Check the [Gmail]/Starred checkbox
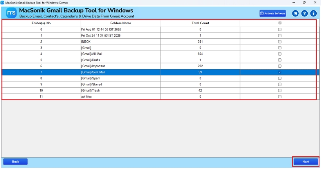This screenshot has width=321, height=169. point(280,84)
